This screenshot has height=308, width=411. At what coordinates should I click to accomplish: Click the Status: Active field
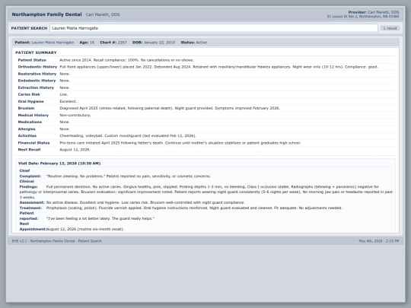pos(194,43)
